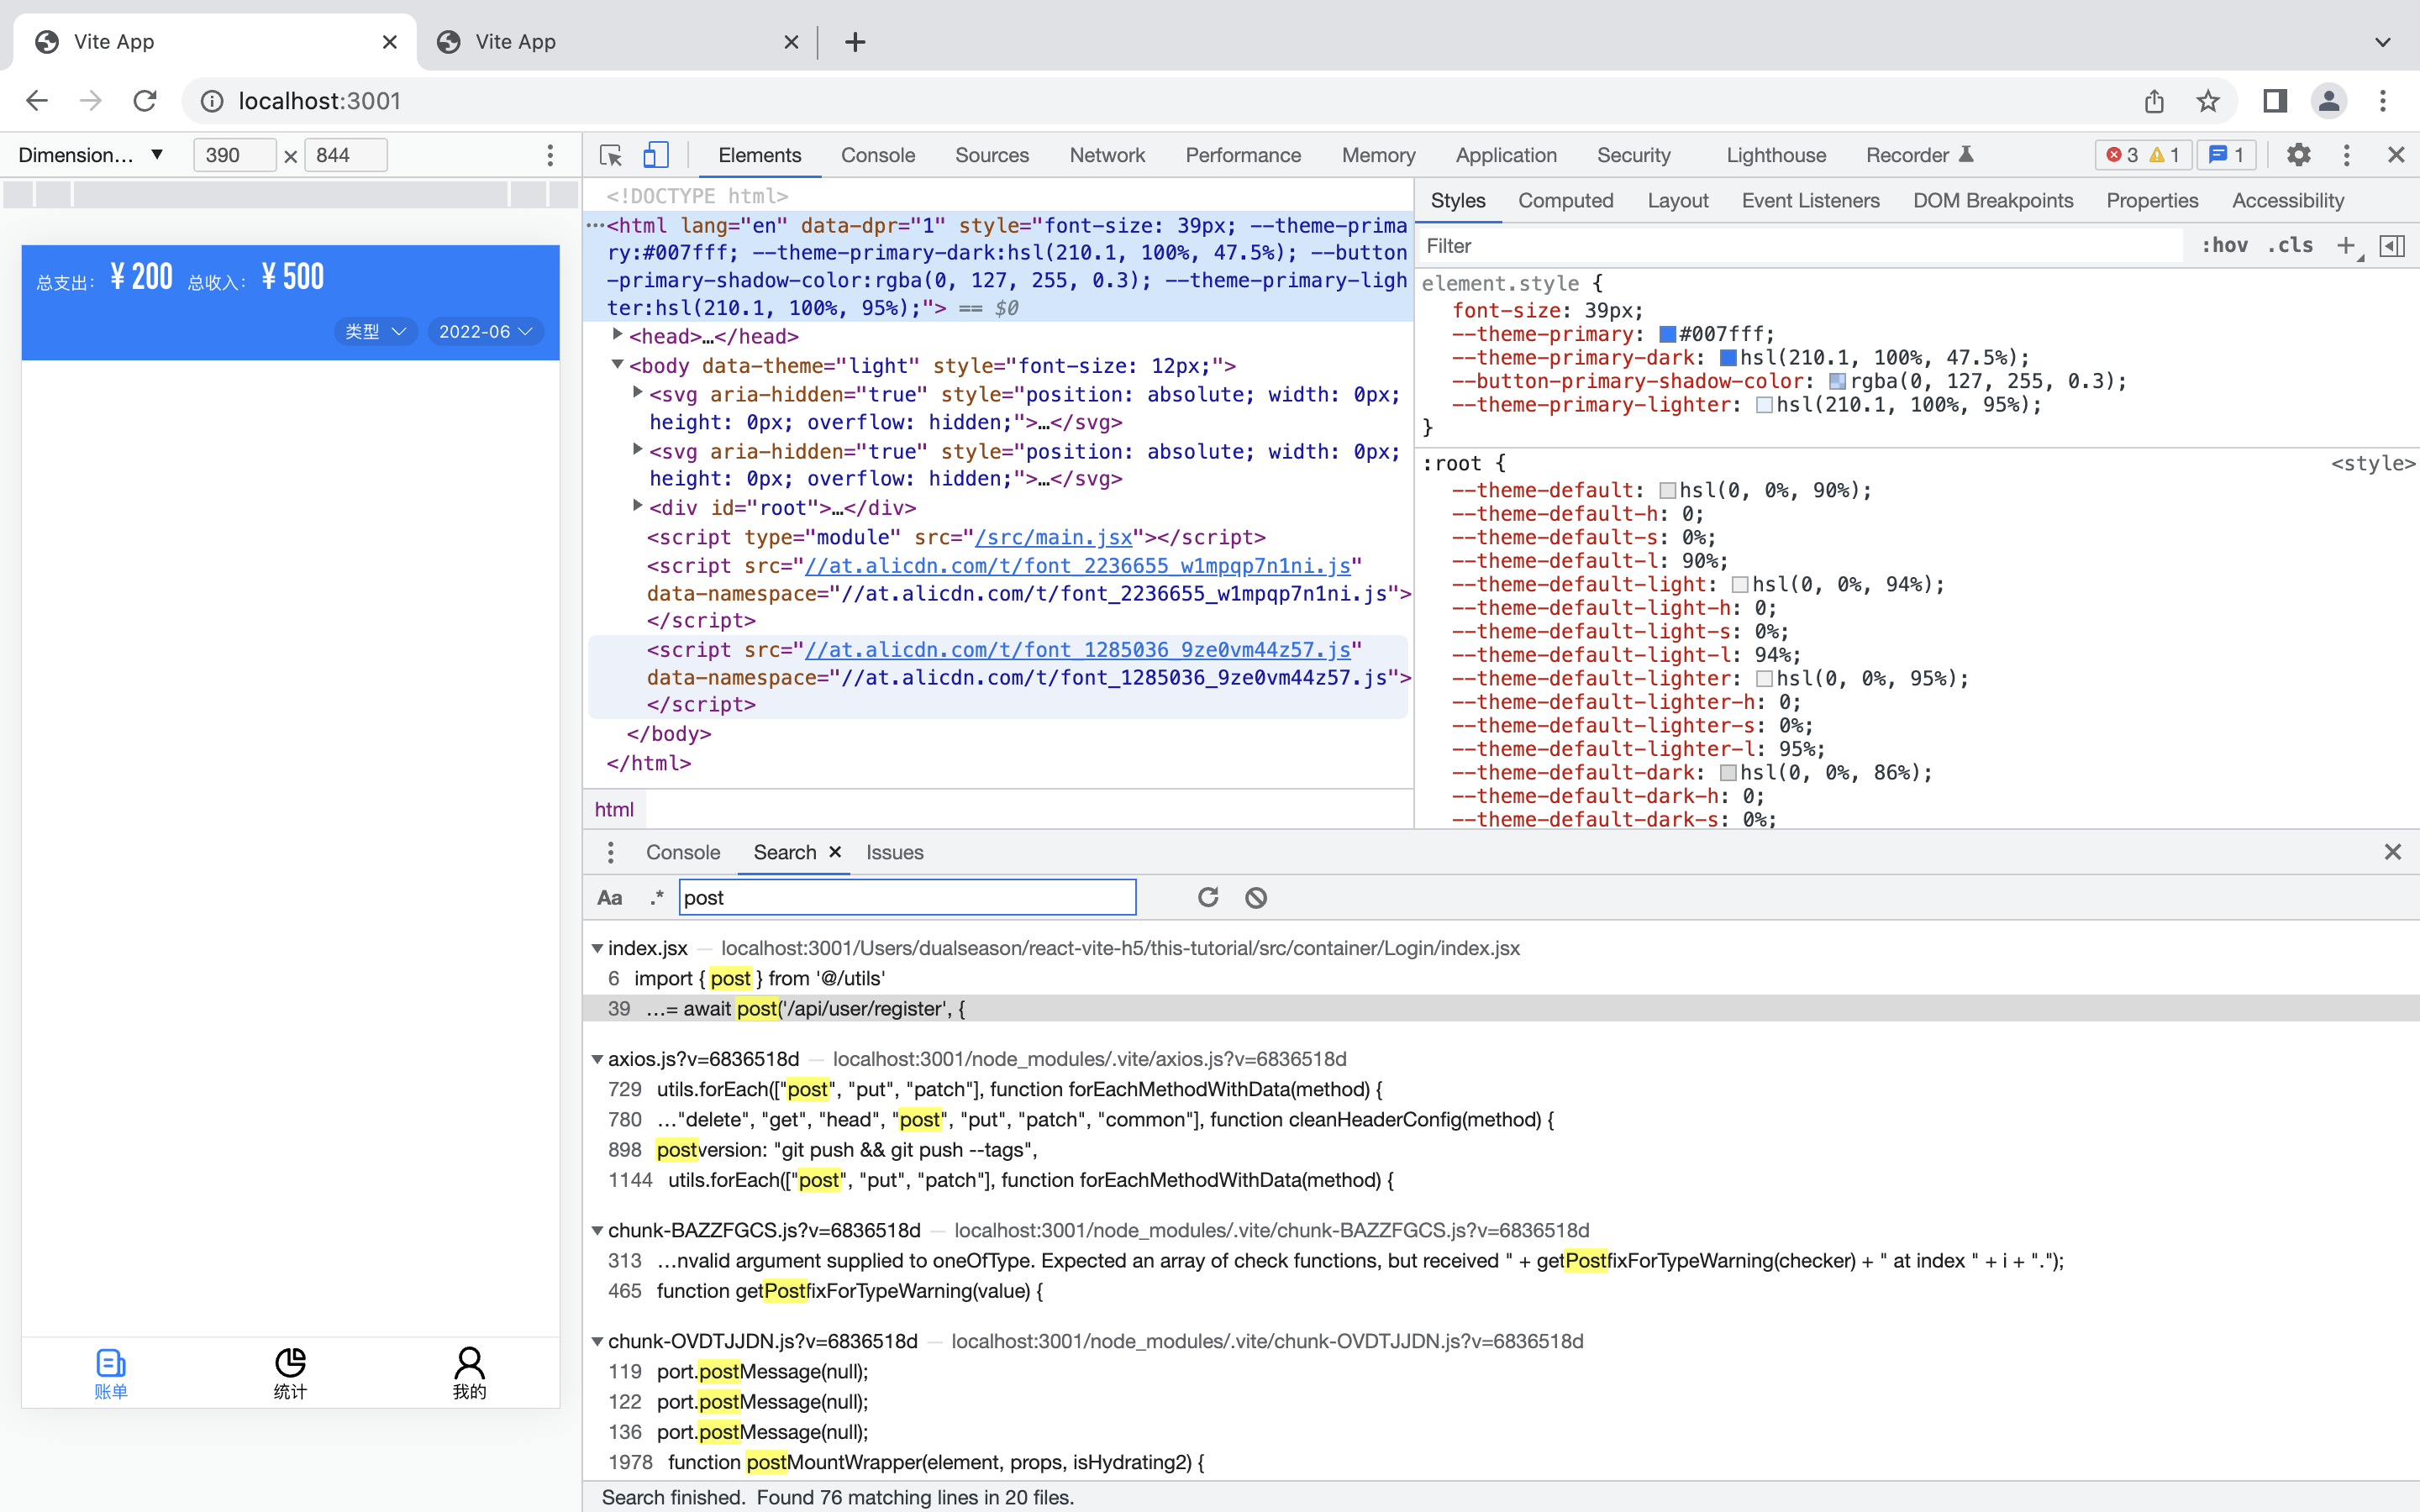Open a new tab with plus icon

pyautogui.click(x=855, y=42)
